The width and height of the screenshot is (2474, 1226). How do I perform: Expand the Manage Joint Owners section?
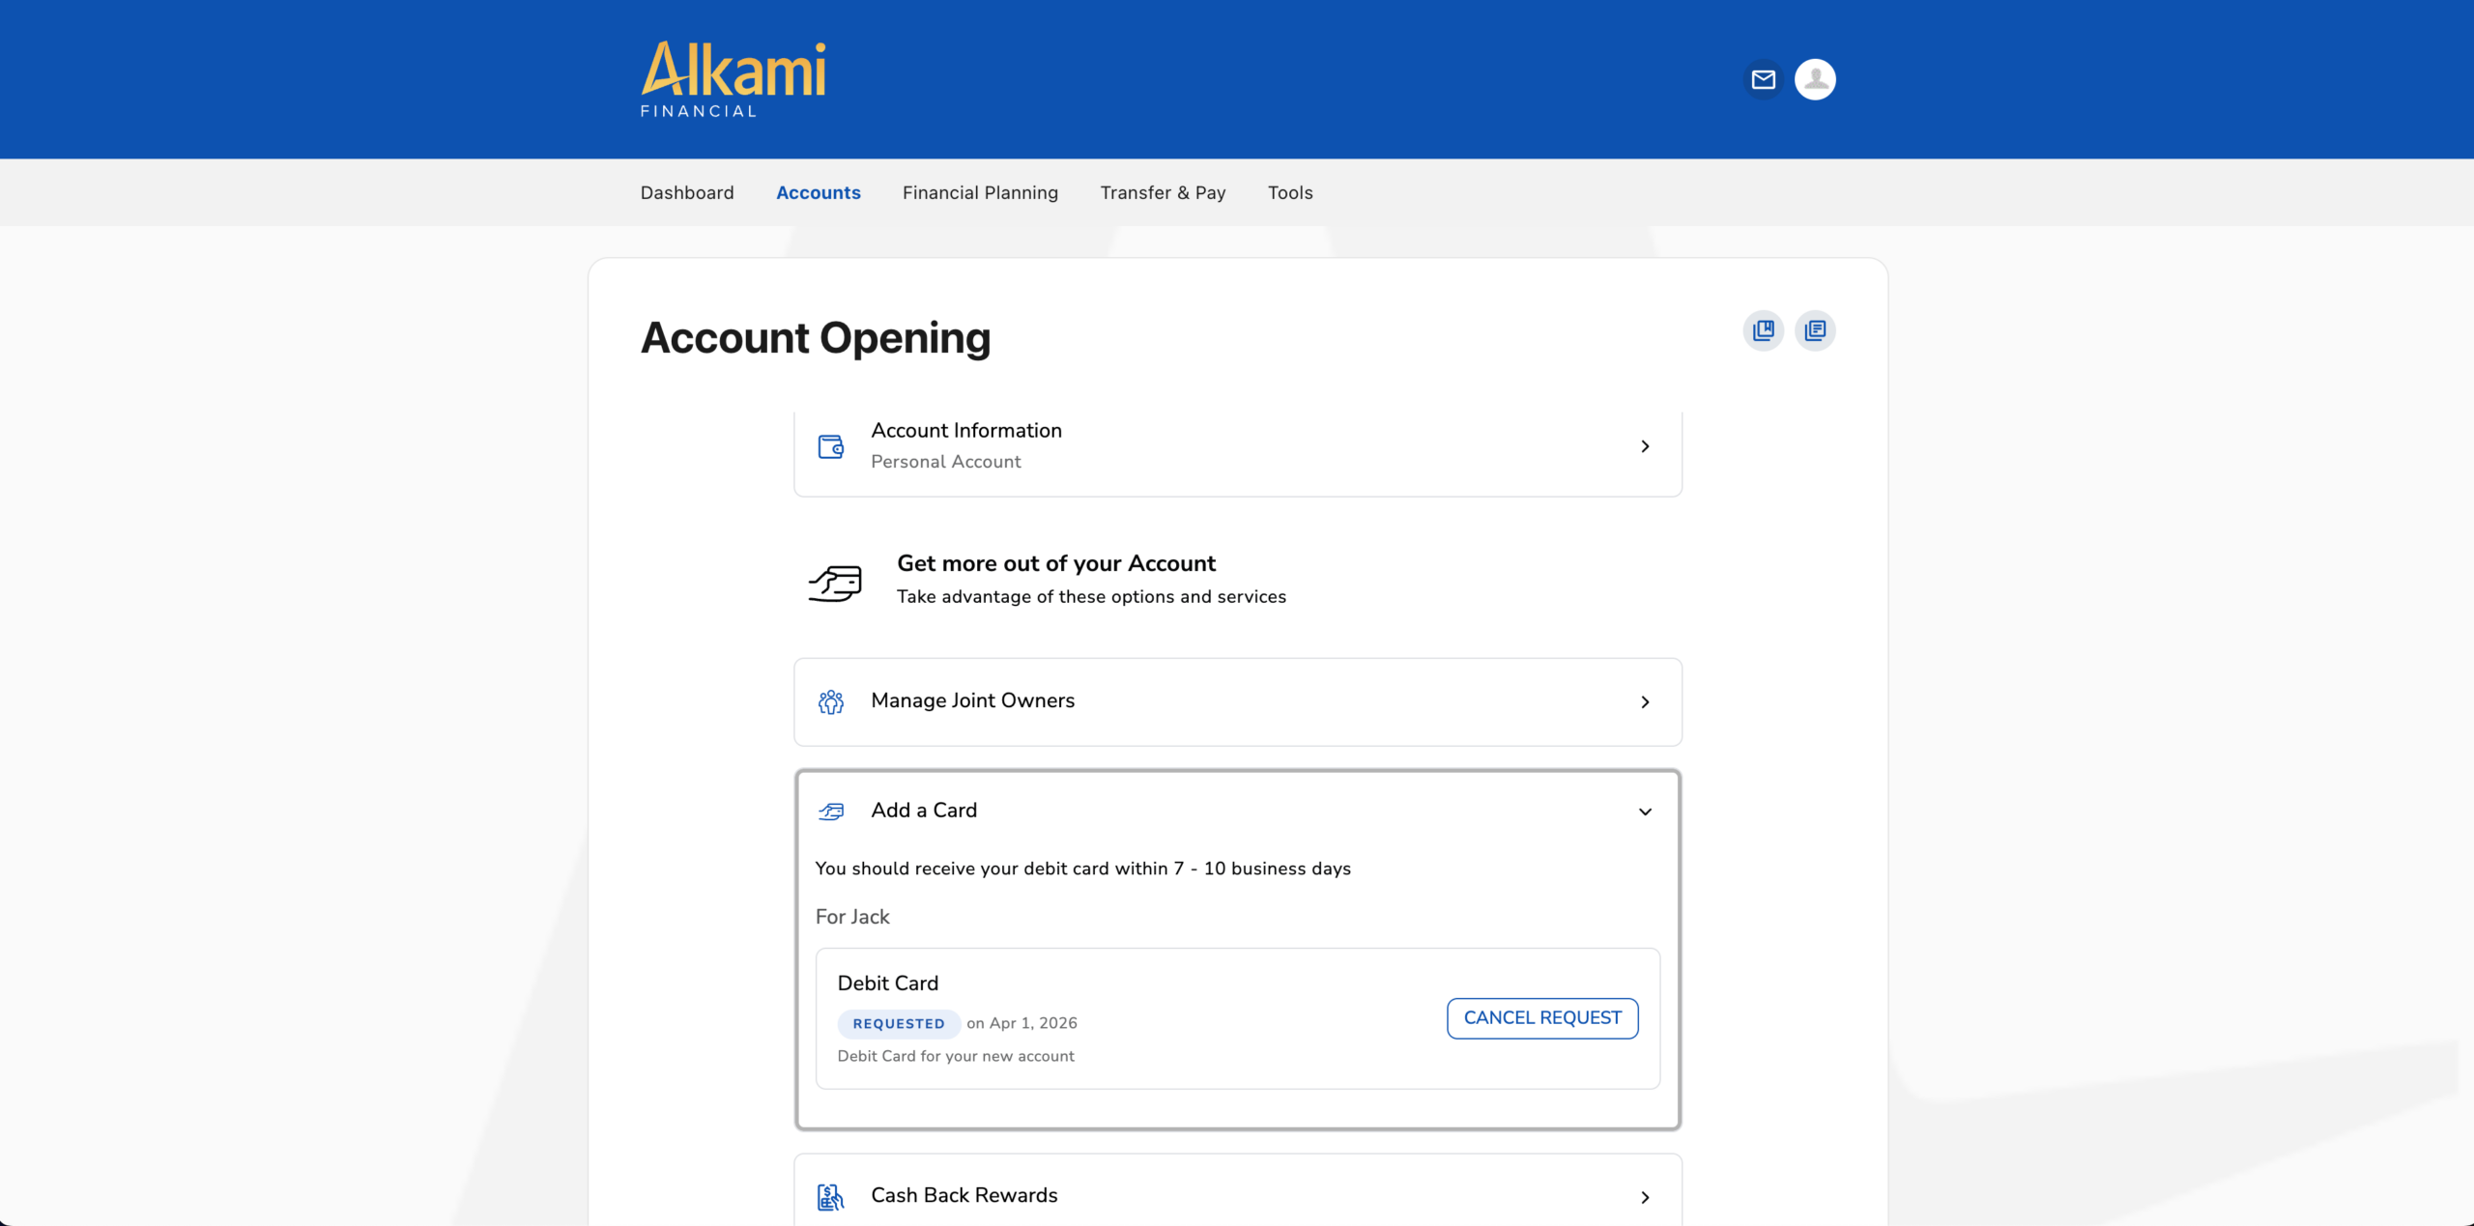[x=1646, y=702]
